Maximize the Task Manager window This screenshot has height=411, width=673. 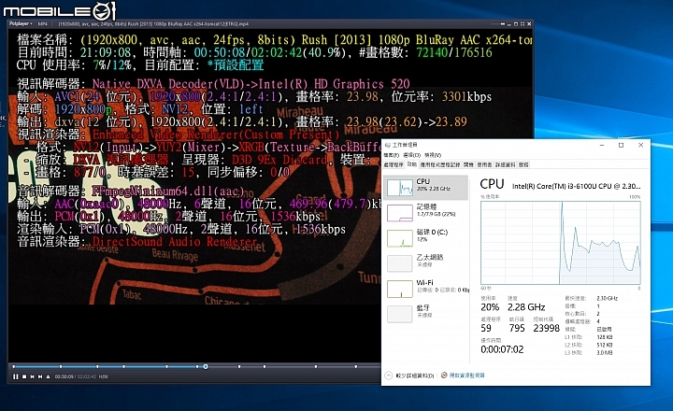pyautogui.click(x=621, y=146)
